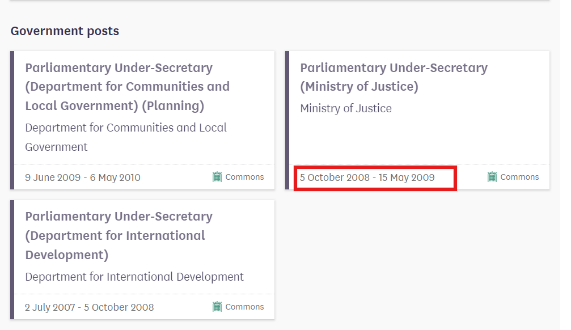Open Parliamentary Under-Secretary (Ministry of Justice) title
571x330 pixels.
(x=394, y=77)
